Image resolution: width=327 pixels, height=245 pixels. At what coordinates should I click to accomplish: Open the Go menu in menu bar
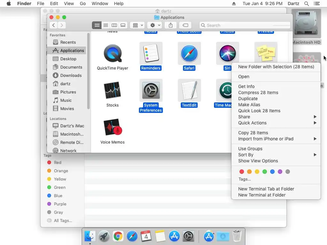point(83,4)
